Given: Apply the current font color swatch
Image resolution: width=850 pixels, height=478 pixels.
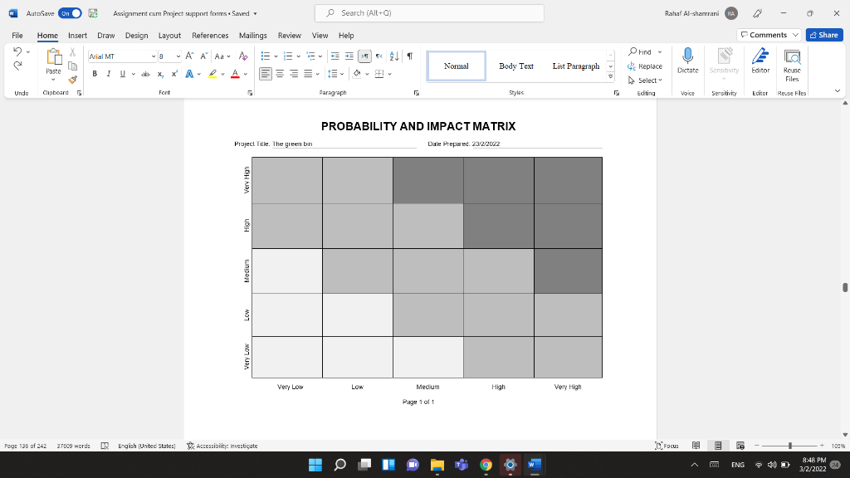Looking at the screenshot, I should [x=235, y=74].
